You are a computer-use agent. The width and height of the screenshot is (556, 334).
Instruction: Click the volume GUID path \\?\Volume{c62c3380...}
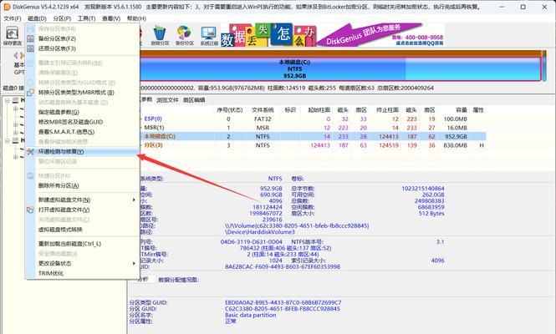297,225
